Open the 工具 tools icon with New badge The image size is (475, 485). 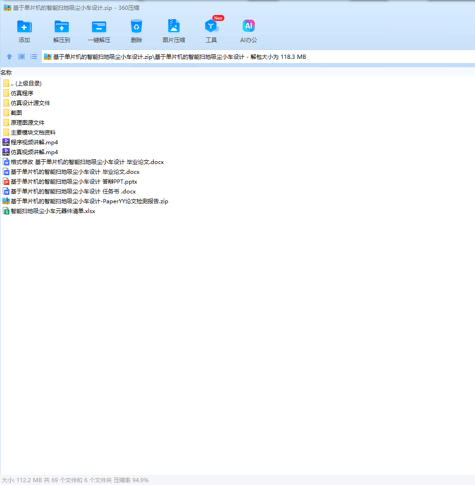coord(211,26)
